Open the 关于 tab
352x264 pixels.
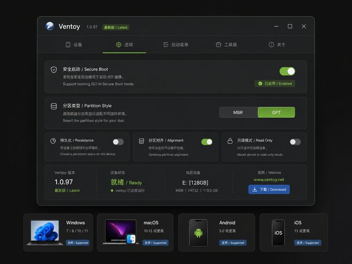coord(277,45)
